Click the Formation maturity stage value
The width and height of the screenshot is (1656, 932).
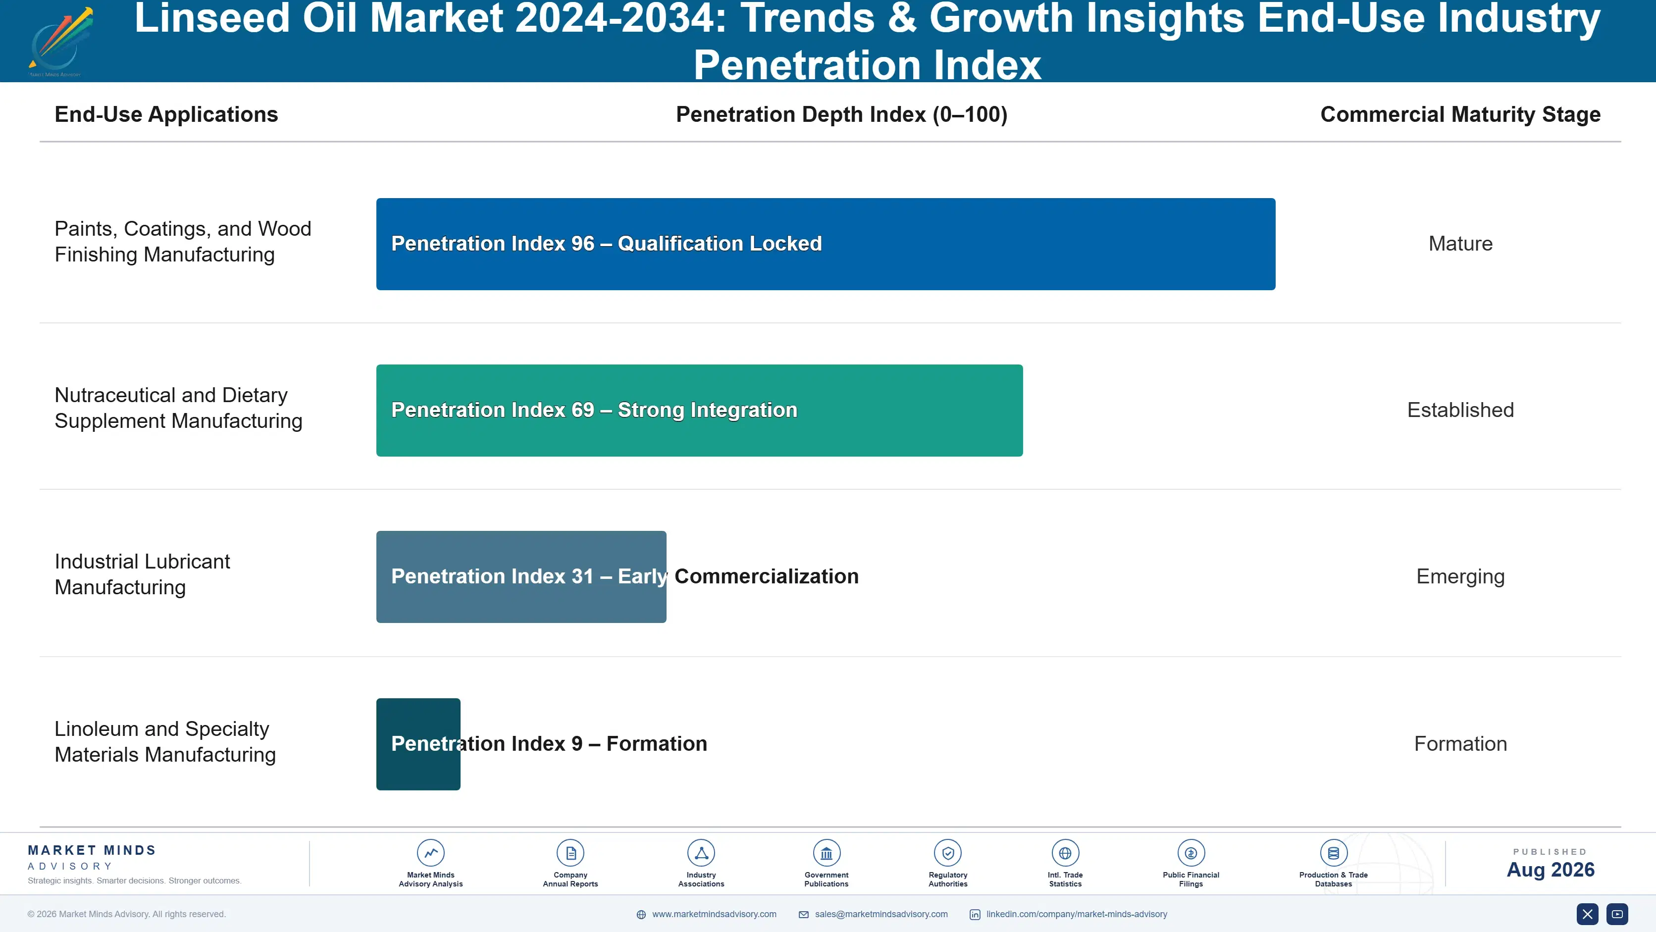(x=1460, y=744)
